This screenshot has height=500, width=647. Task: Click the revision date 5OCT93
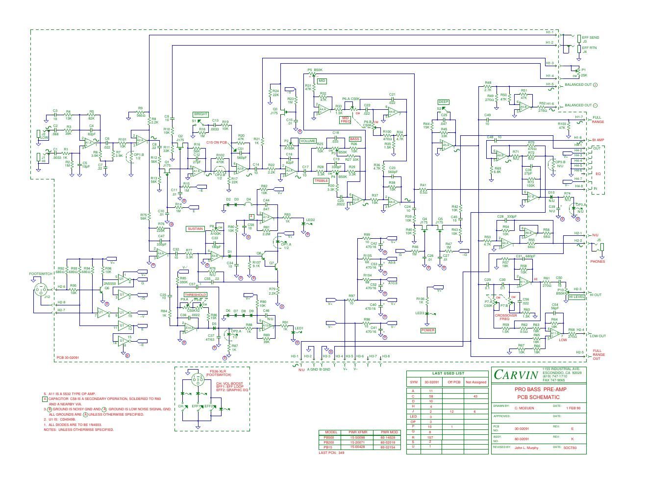point(571,448)
